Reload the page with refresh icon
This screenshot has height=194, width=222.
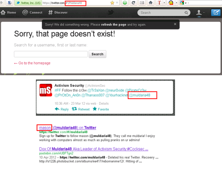coord(133,3)
